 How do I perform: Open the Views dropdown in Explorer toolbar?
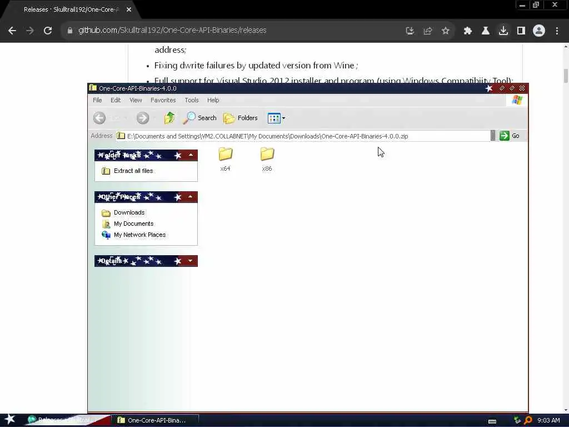277,118
